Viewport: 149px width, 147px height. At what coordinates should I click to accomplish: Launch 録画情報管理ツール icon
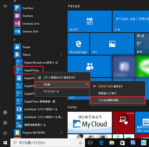pos(19,125)
